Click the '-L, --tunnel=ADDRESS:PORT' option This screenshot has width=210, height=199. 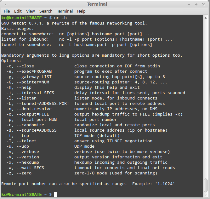pyautogui.click(x=38, y=104)
